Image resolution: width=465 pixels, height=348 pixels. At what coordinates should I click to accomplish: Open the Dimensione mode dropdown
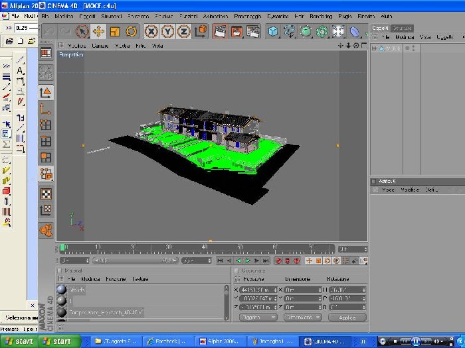click(302, 318)
